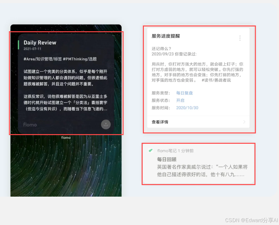Open the three-dot menu on 服务进度提醒 card

point(240,38)
